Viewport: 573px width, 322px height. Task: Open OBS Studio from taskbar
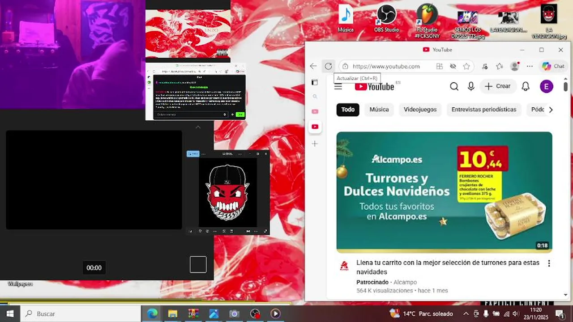(x=255, y=314)
